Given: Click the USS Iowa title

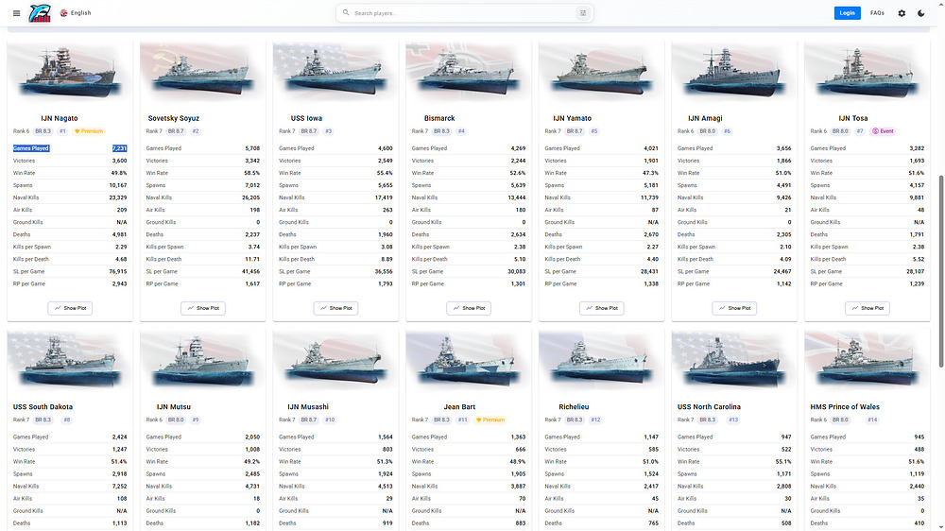Looking at the screenshot, I should 306,118.
